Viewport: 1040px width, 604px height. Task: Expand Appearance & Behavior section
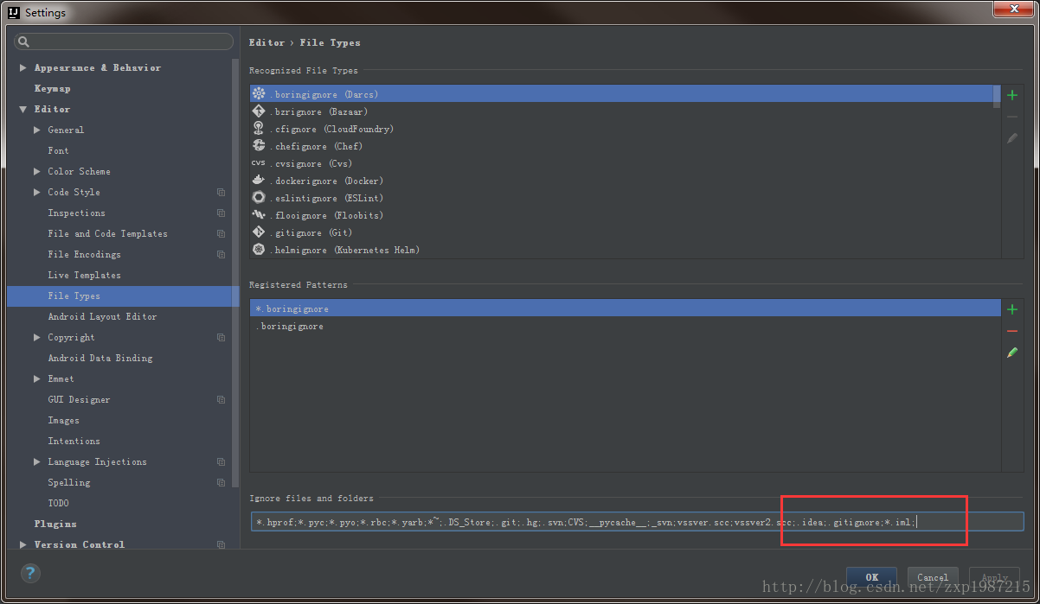click(x=23, y=67)
